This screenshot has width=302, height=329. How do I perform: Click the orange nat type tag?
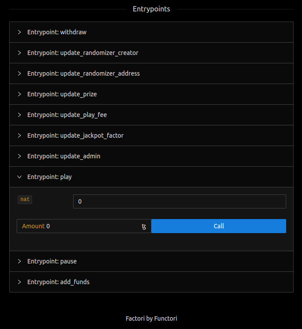(25, 200)
